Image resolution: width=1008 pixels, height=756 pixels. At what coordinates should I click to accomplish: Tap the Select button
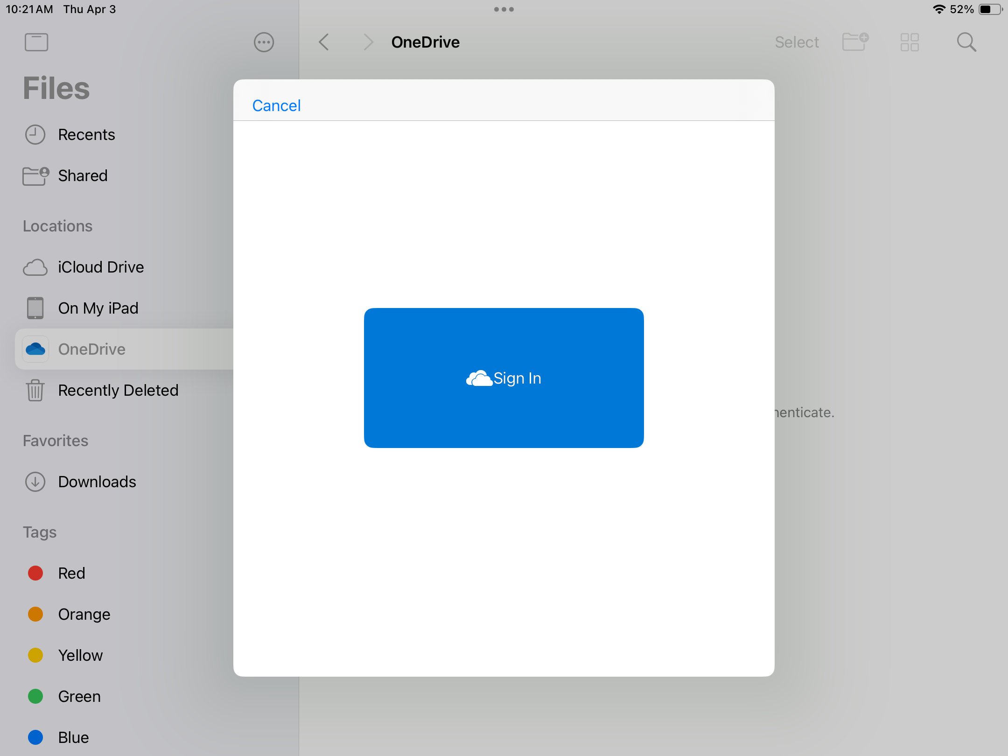tap(797, 42)
